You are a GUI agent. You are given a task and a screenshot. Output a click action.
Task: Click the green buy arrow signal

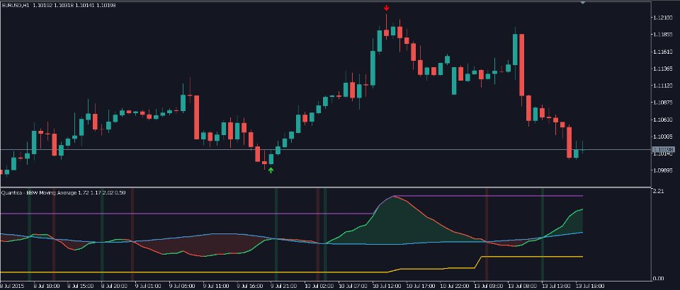point(271,170)
